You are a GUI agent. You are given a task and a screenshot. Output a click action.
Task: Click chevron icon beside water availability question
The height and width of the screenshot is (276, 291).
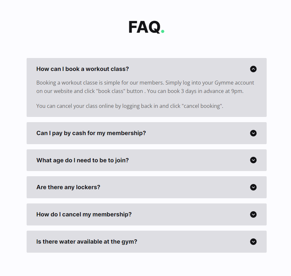[253, 242]
